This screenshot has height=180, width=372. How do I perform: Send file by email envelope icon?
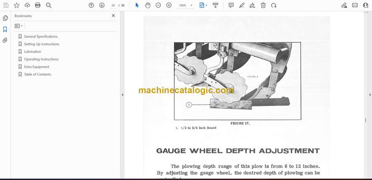pos(355,5)
